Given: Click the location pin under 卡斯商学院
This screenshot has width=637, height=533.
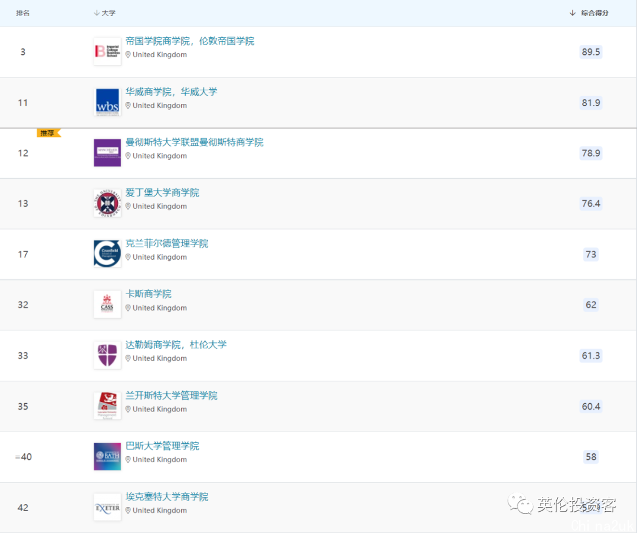Looking at the screenshot, I should [128, 308].
